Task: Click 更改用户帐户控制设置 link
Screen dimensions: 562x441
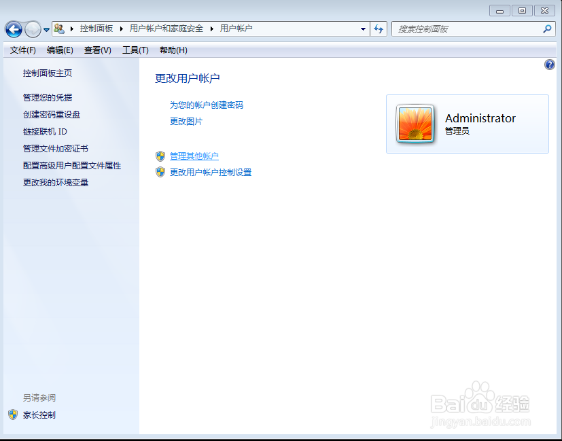Action: point(211,173)
